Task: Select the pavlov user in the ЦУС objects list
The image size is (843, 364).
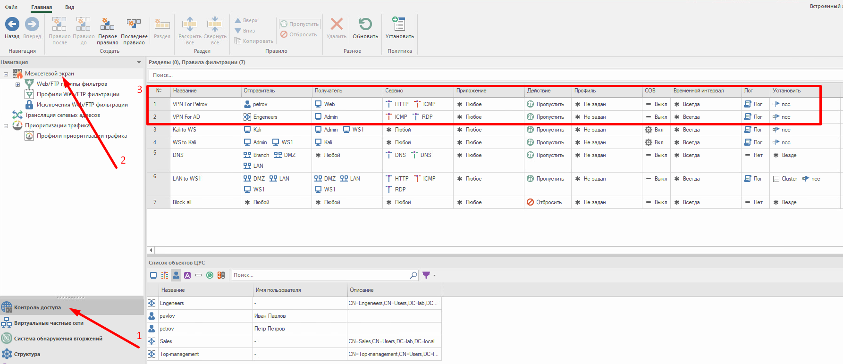Action: coord(167,316)
